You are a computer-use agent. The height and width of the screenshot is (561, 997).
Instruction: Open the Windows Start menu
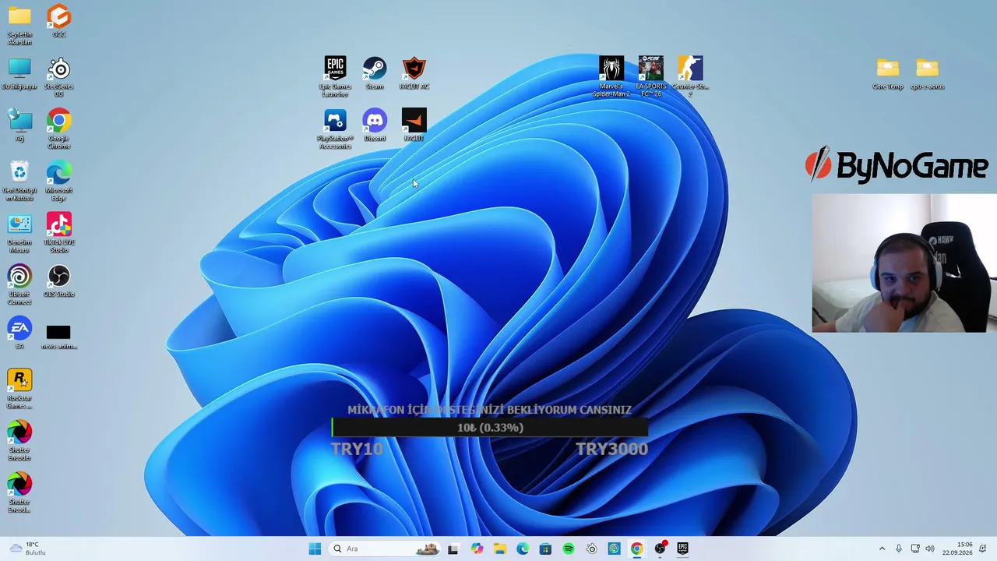tap(315, 549)
